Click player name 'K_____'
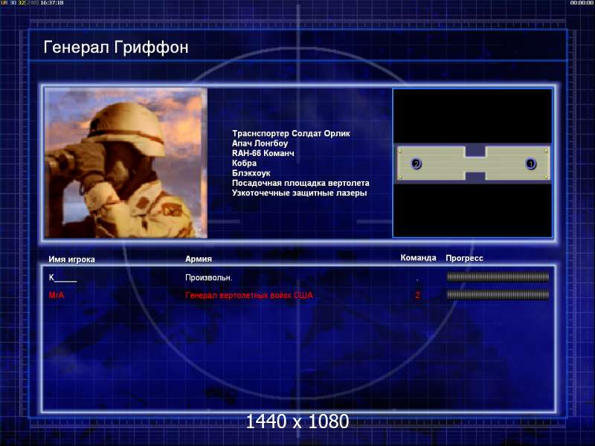Viewport: 595px width, 446px height. [x=62, y=277]
